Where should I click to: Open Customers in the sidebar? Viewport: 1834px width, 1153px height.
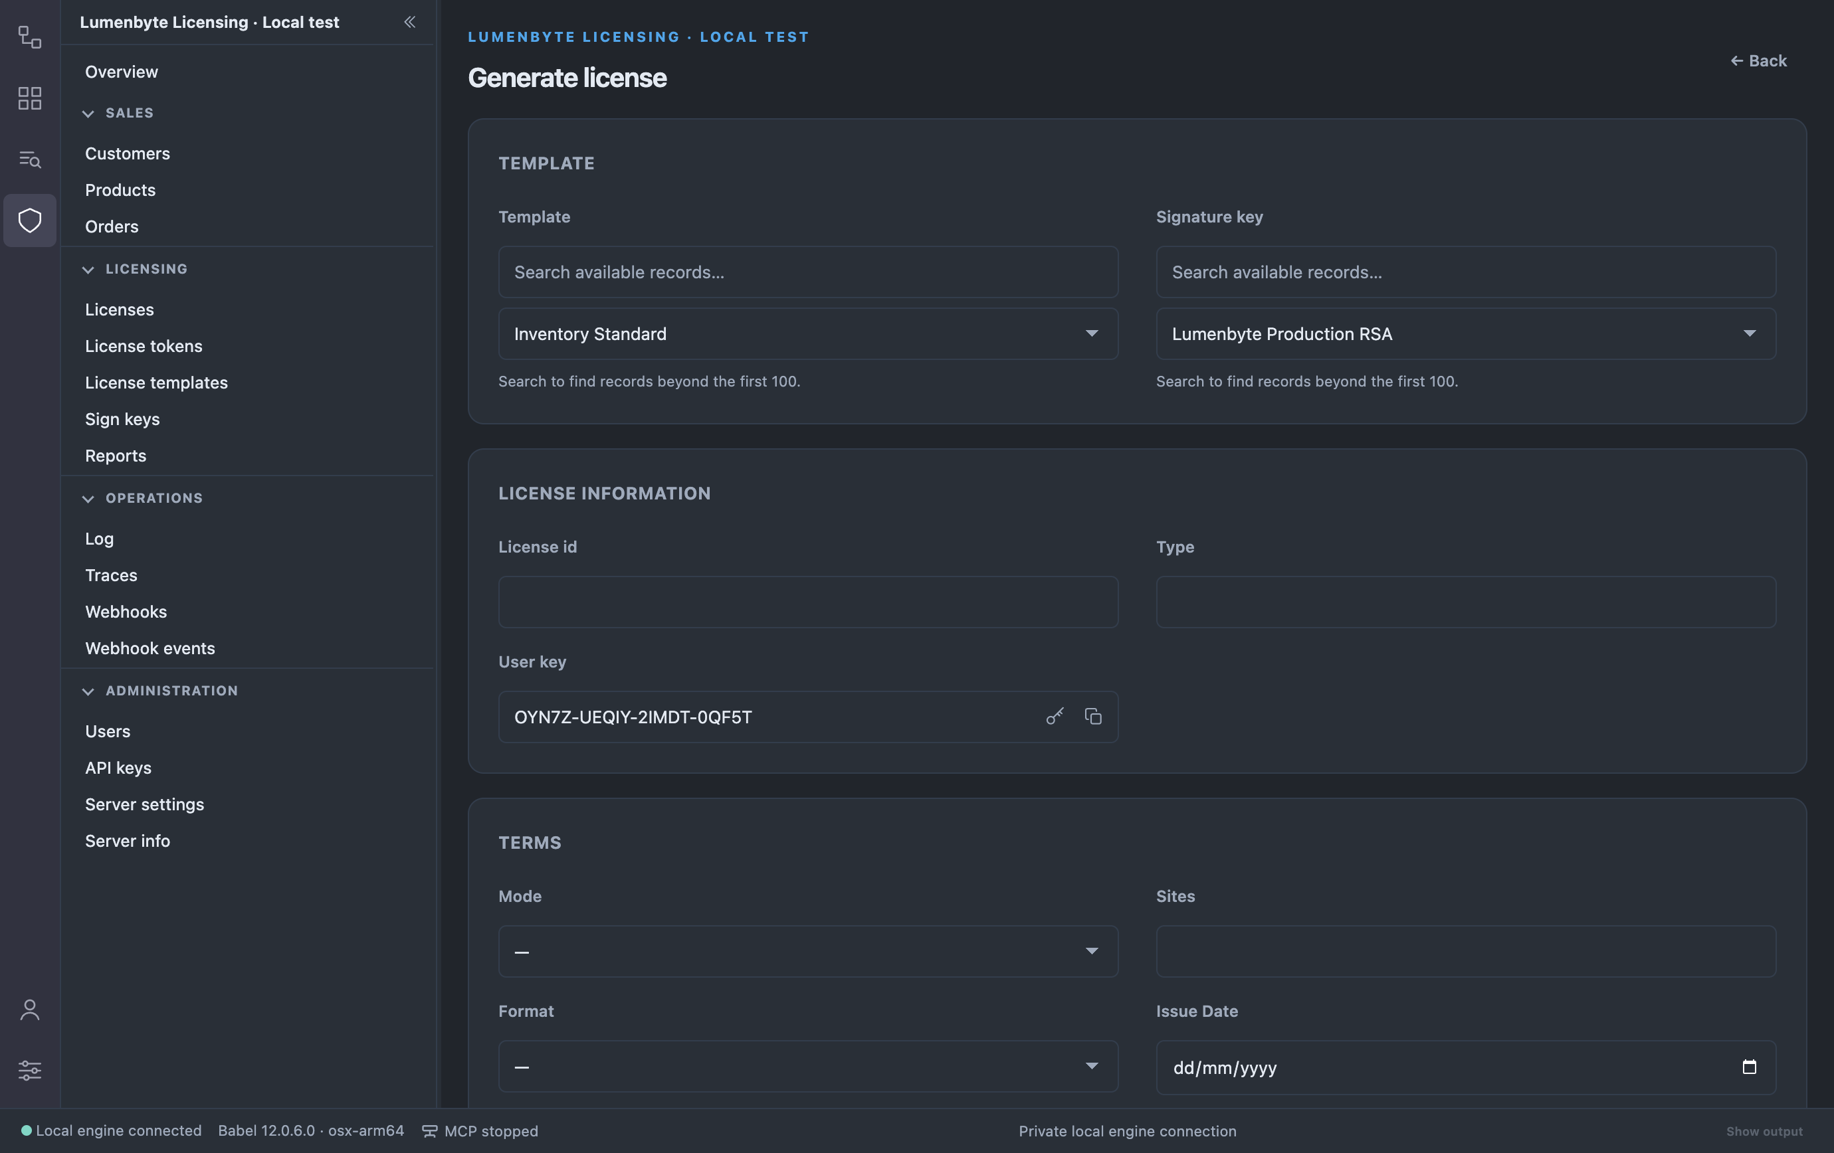point(127,153)
